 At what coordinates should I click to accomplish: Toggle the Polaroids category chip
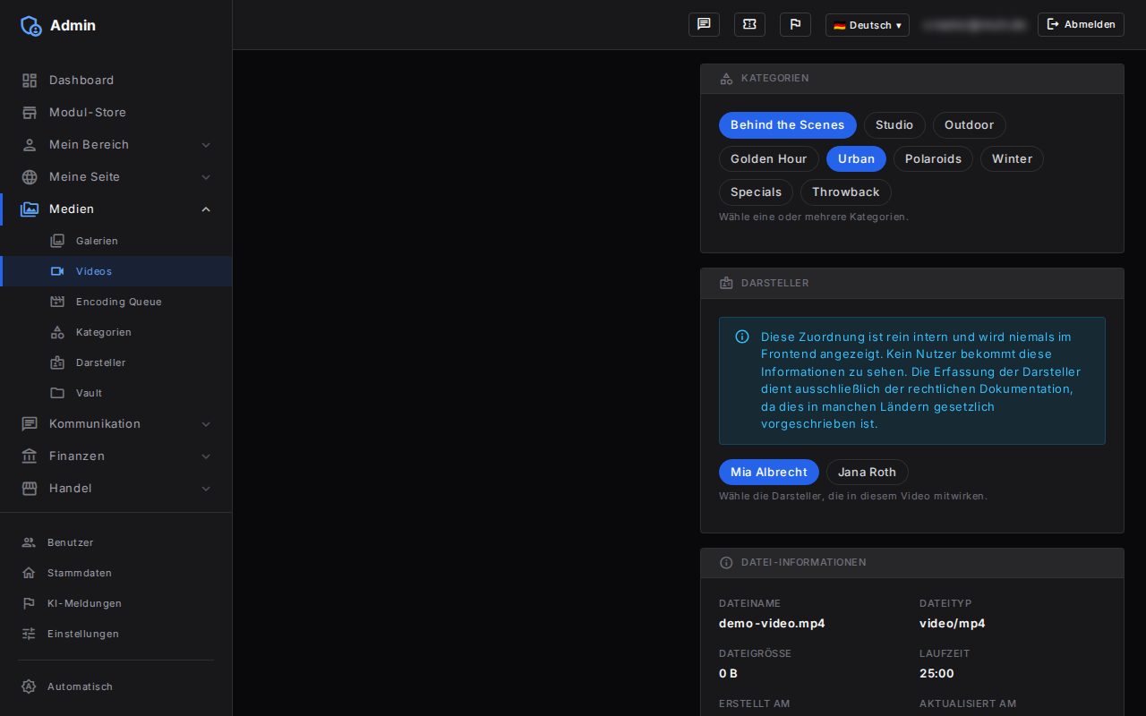pyautogui.click(x=933, y=158)
